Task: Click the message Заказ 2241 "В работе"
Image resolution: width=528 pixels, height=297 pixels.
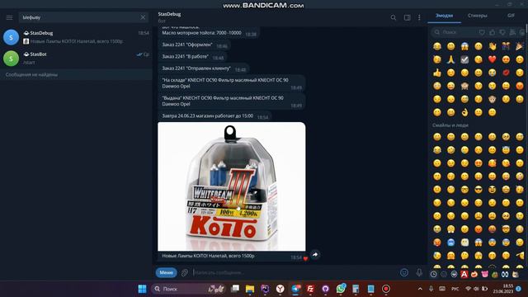Action: pos(193,57)
